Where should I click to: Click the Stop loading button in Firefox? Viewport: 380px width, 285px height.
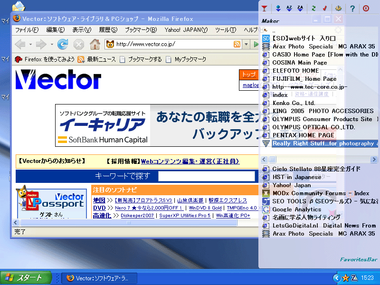[x=79, y=44]
